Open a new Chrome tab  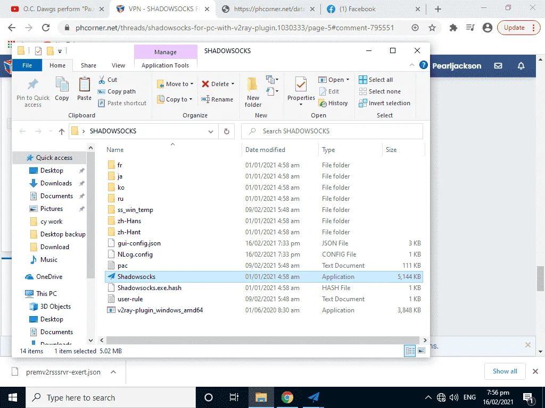(438, 9)
